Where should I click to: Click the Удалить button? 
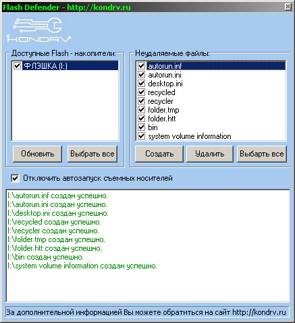(x=210, y=154)
